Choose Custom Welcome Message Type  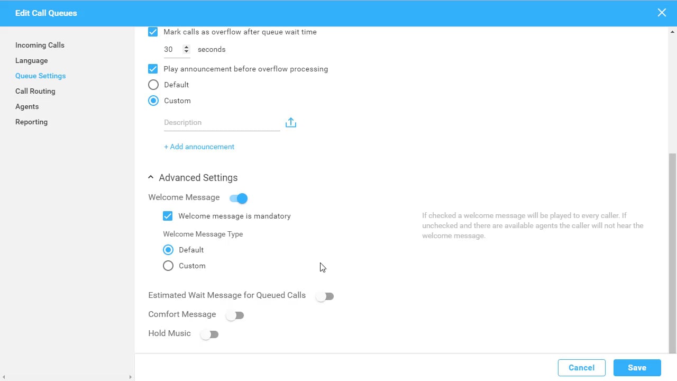pos(168,266)
